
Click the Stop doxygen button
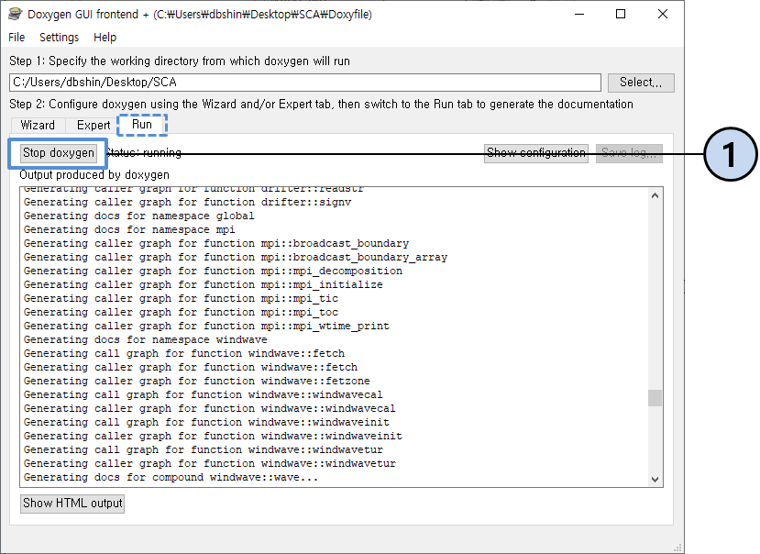coord(59,153)
